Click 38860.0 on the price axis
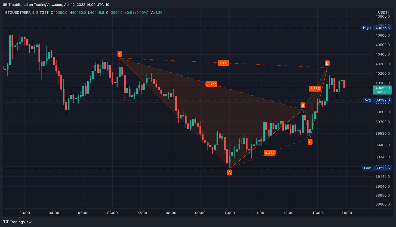 tap(382, 204)
